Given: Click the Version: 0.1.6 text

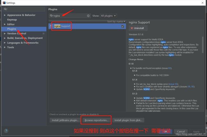Looking at the screenshot, I should pyautogui.click(x=136, y=35).
